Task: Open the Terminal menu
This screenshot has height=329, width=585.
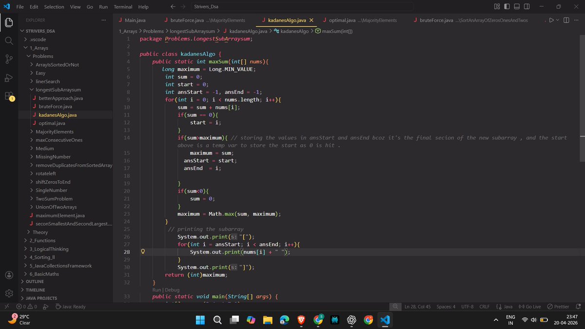Action: click(123, 7)
